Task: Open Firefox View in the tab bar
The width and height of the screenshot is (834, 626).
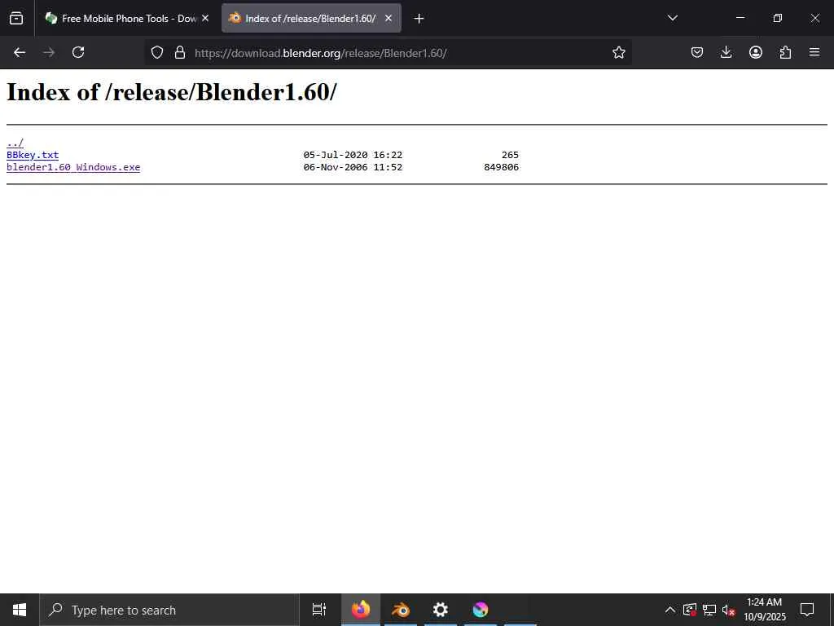Action: coord(16,18)
